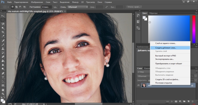198x105 pixels.
Task: Select the Dodge tool
Action: tap(3, 69)
